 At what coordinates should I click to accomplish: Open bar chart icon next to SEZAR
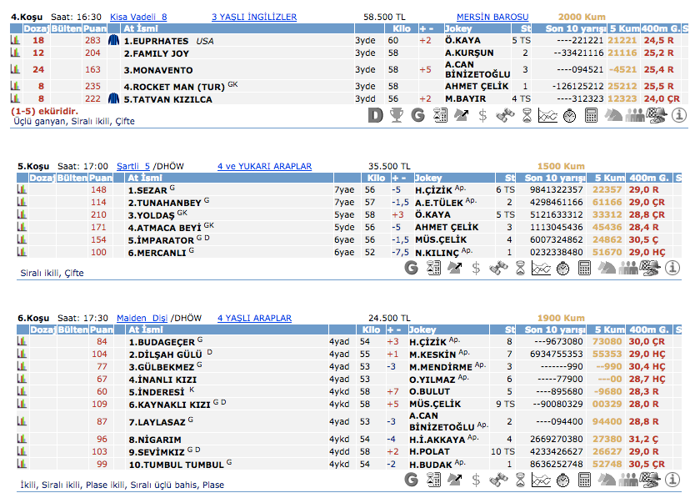[22, 189]
